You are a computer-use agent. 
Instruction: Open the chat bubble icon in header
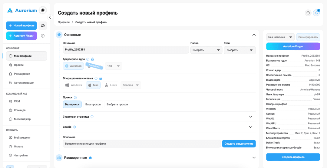pyautogui.click(x=308, y=13)
